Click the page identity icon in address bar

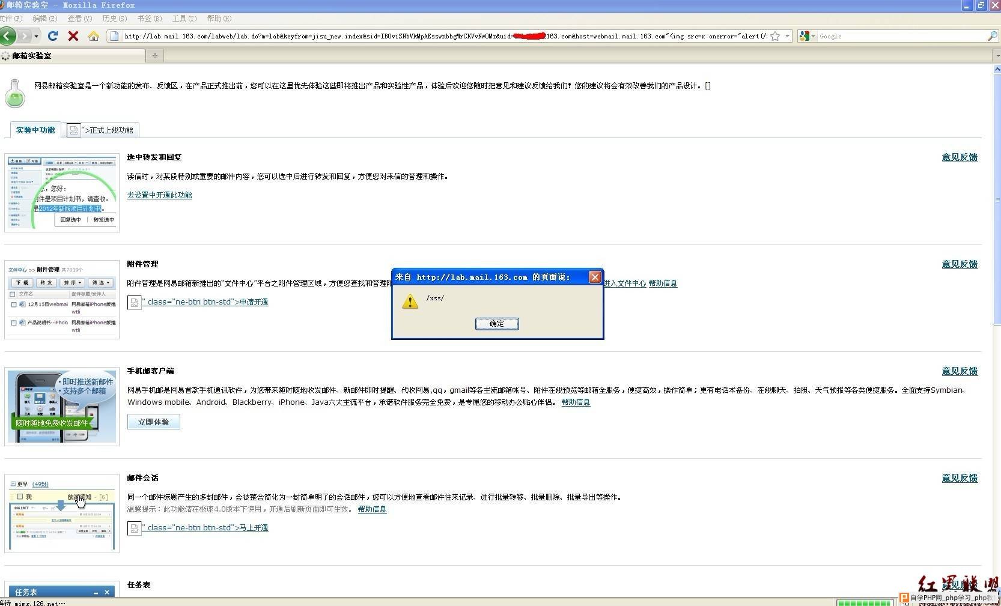tap(114, 36)
